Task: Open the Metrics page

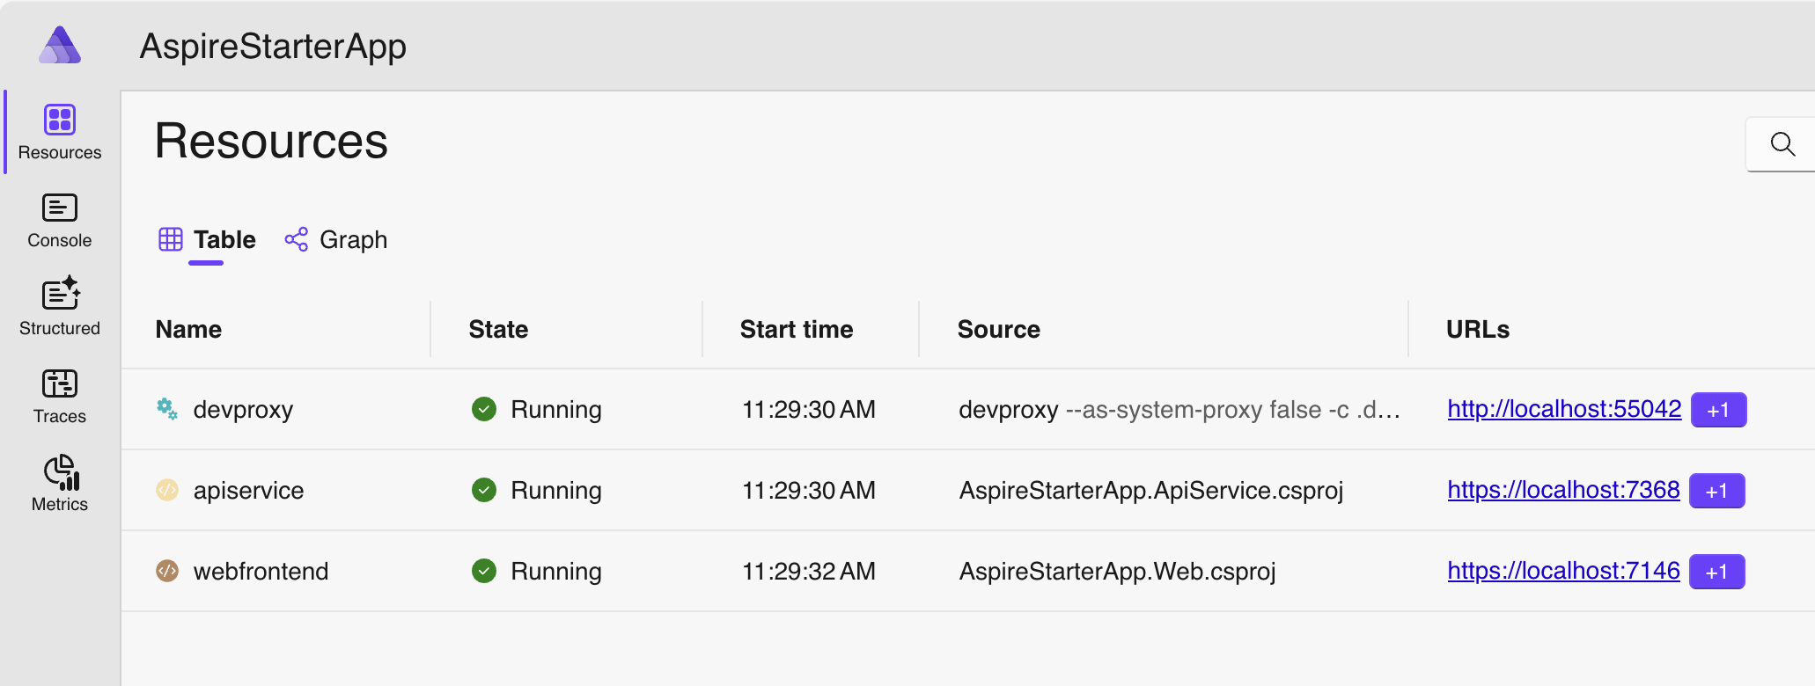Action: click(60, 484)
